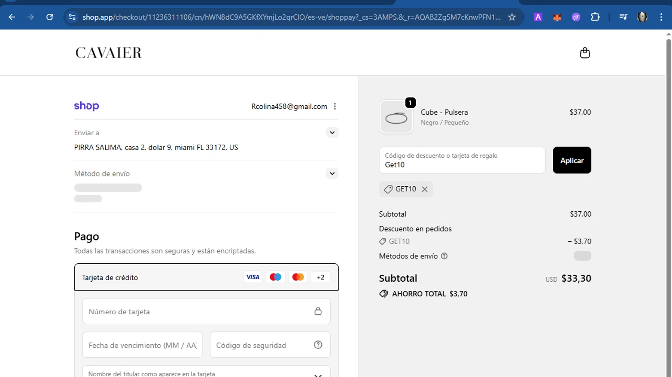The height and width of the screenshot is (377, 672).
Task: Click the PIRRA SALIMA shipping address text
Action: tap(156, 147)
